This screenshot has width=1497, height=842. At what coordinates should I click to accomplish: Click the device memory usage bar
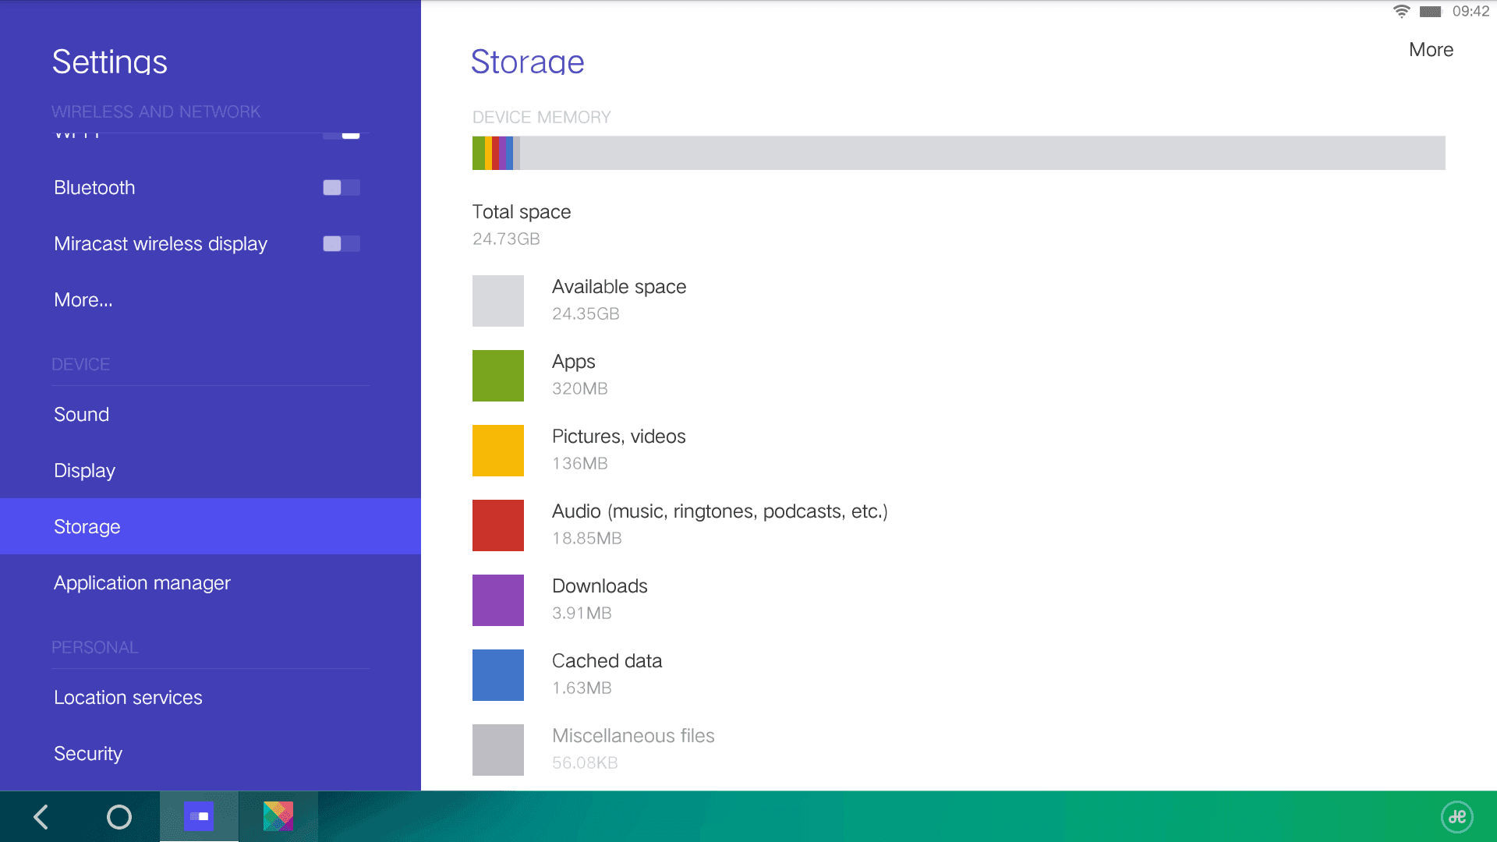959,153
